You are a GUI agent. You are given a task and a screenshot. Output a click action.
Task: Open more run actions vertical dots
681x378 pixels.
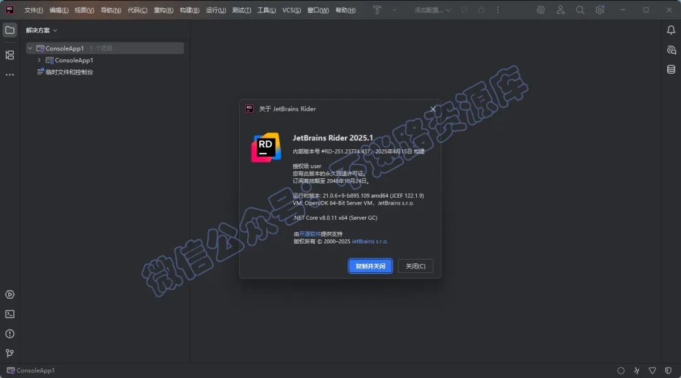point(498,9)
